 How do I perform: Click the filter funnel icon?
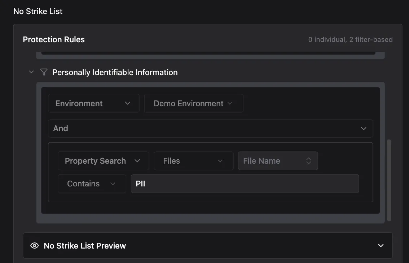pos(44,72)
